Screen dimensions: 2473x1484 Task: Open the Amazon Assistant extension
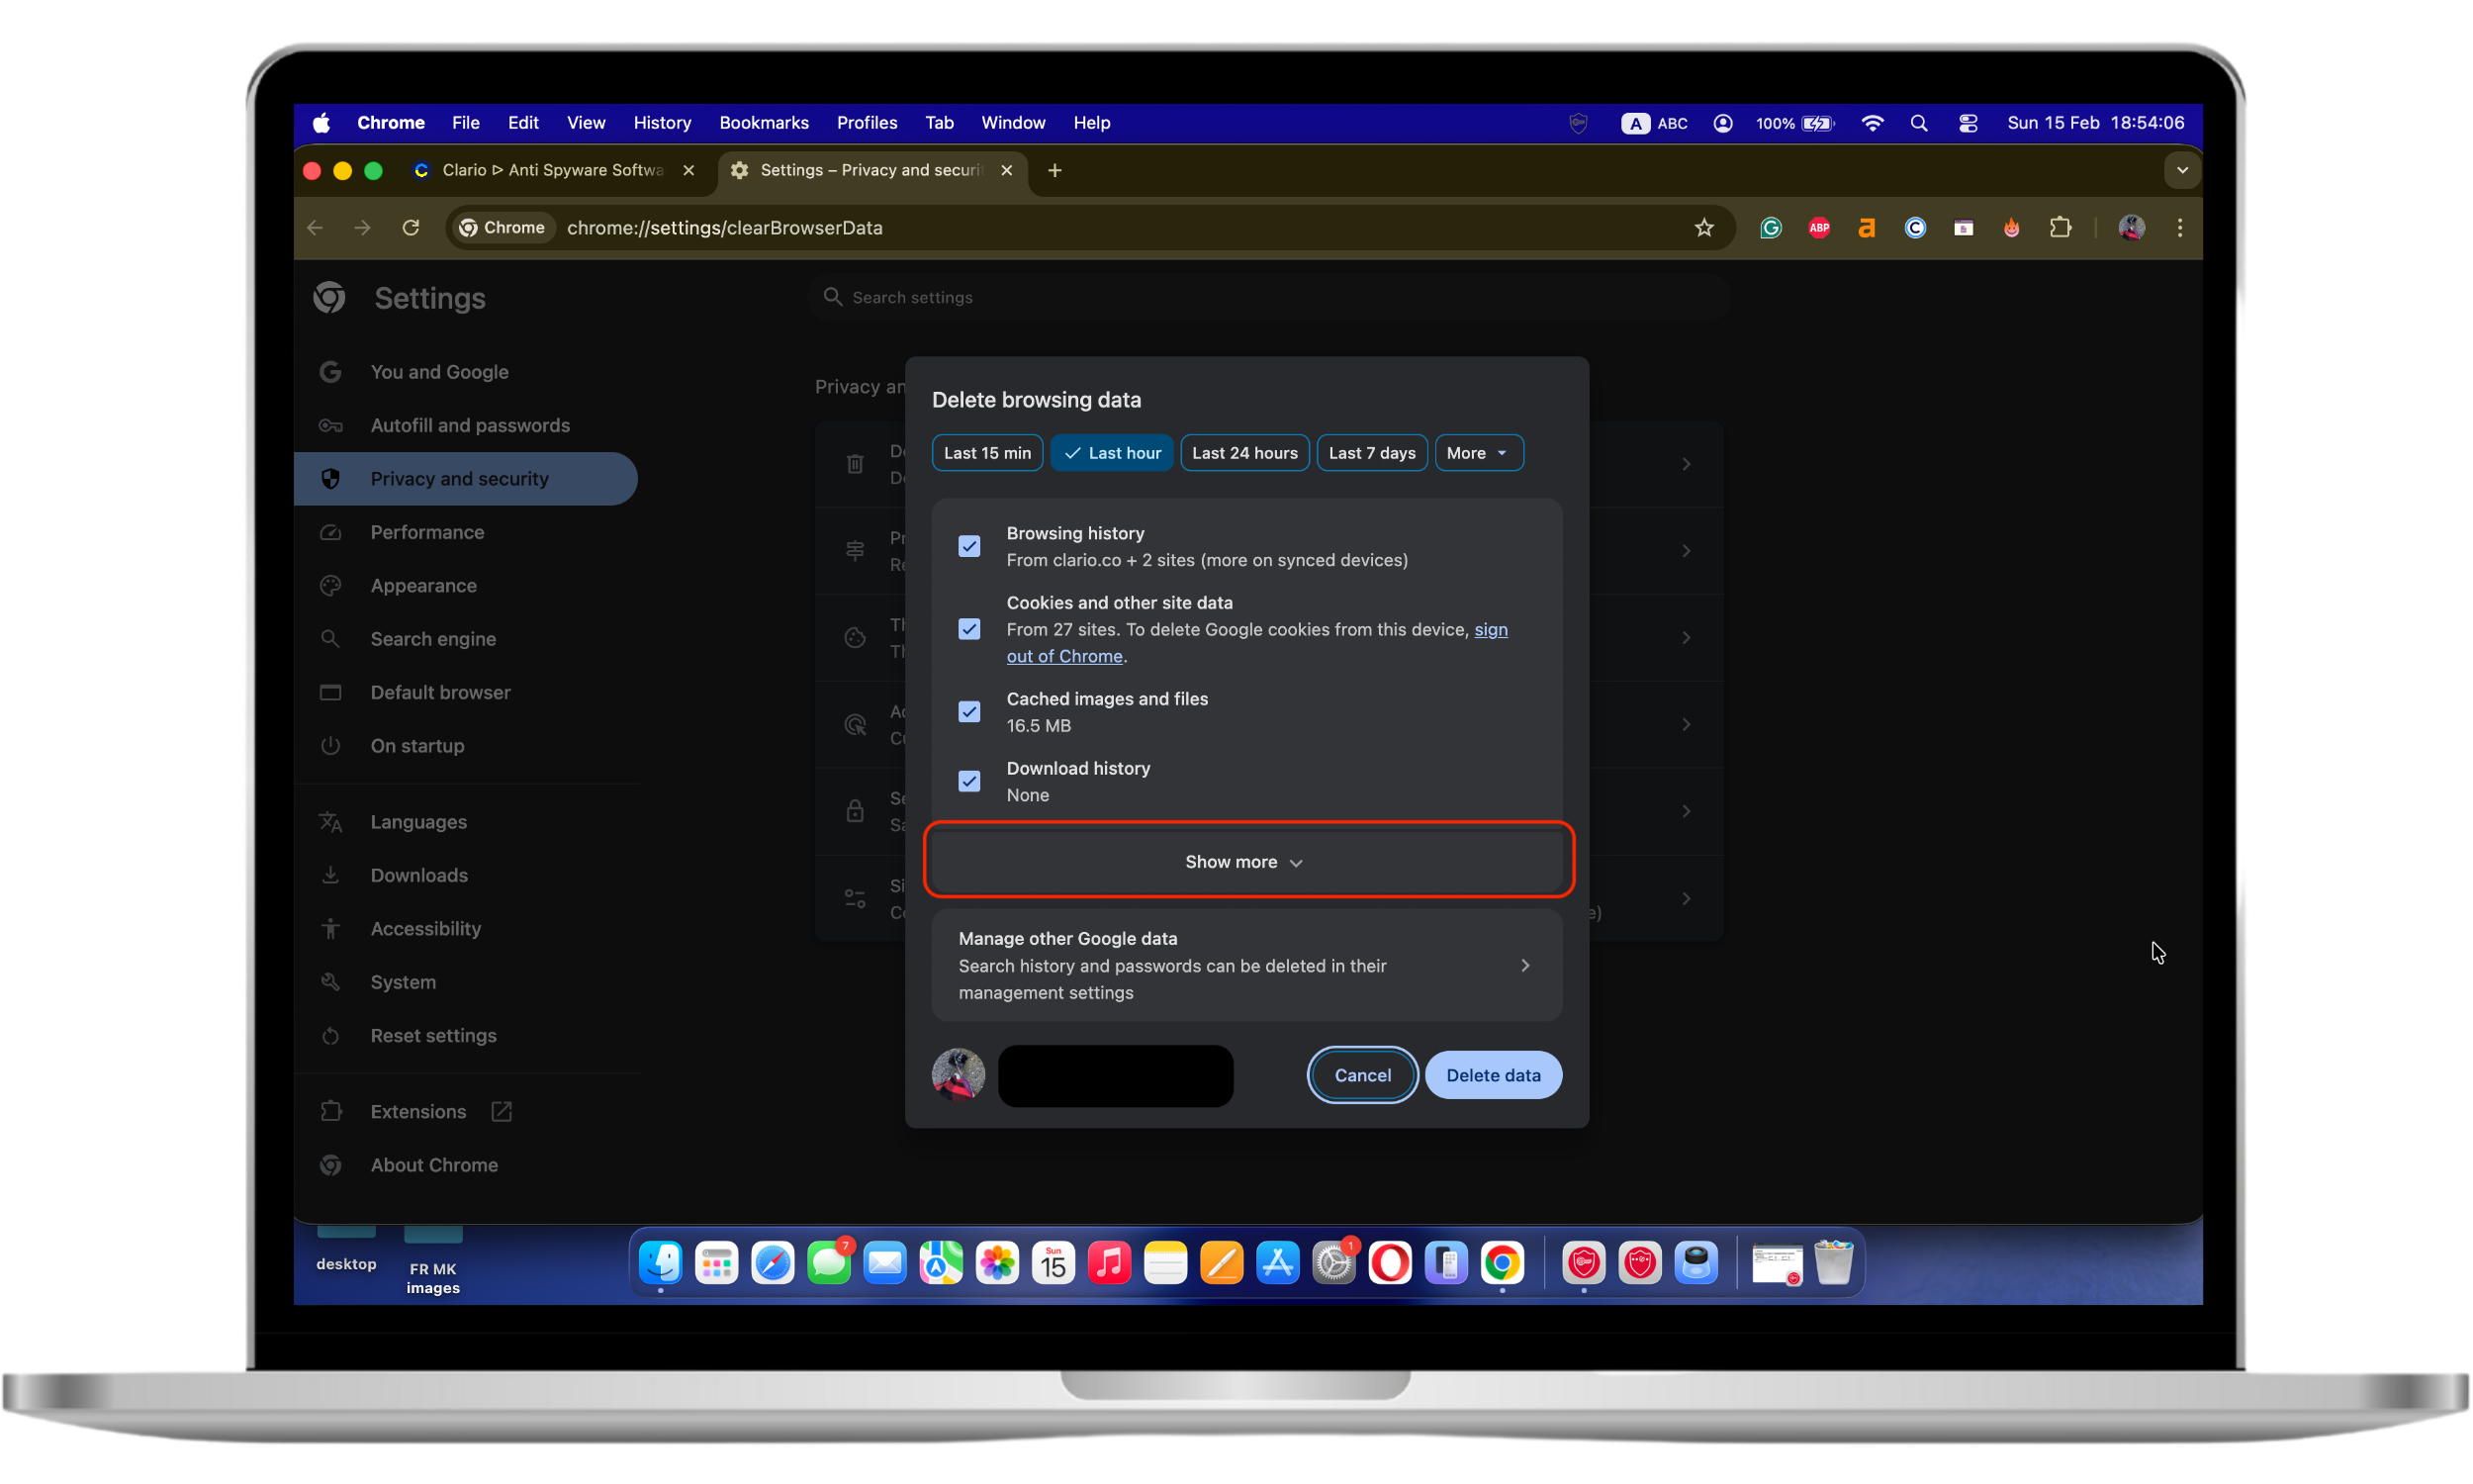tap(1866, 227)
